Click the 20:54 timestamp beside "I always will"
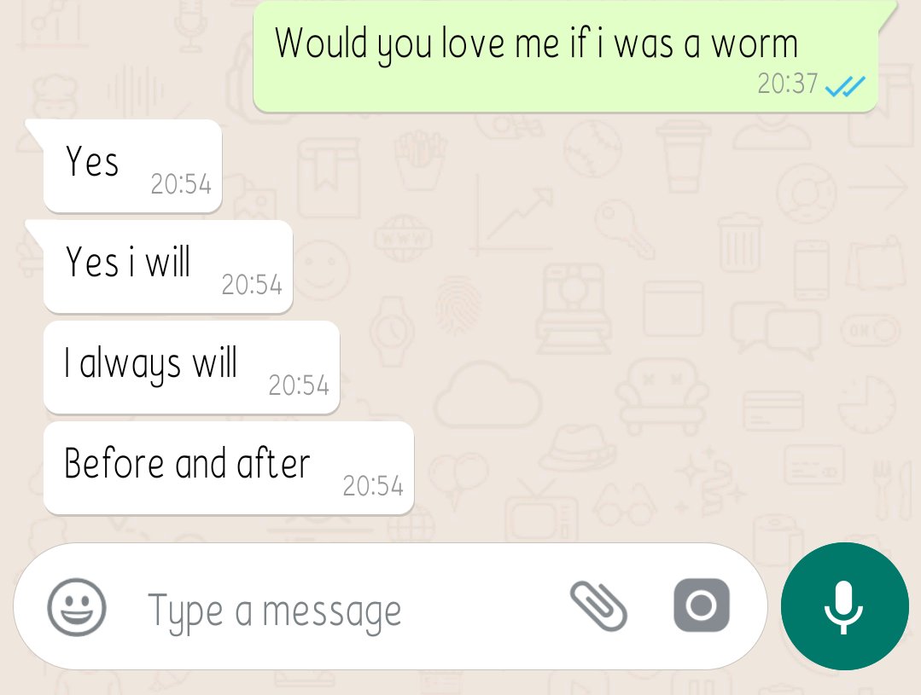The height and width of the screenshot is (695, 921). 299,385
